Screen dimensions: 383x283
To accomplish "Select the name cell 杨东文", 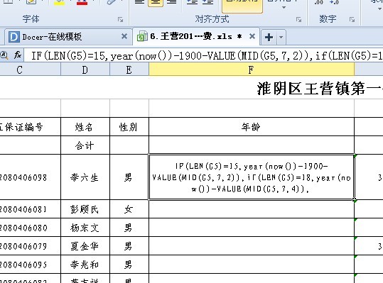I will click(85, 228).
